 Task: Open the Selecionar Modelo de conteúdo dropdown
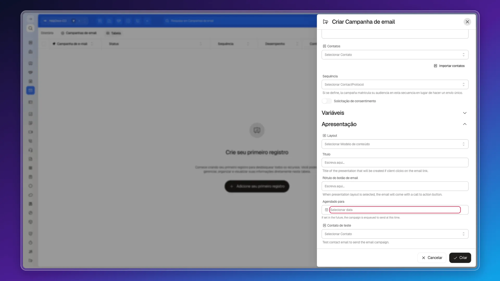click(x=395, y=144)
